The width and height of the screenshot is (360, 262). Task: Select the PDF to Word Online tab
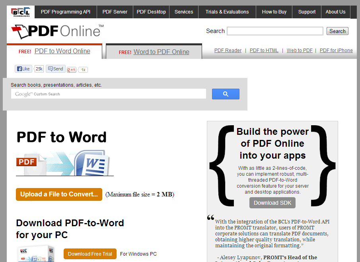(62, 51)
